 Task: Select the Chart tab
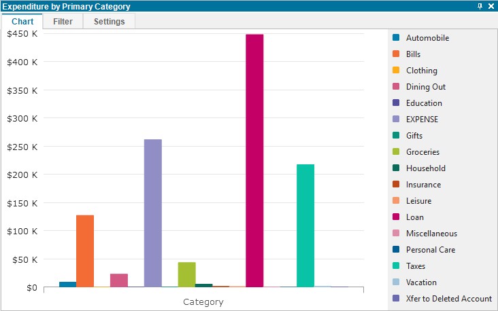point(22,21)
